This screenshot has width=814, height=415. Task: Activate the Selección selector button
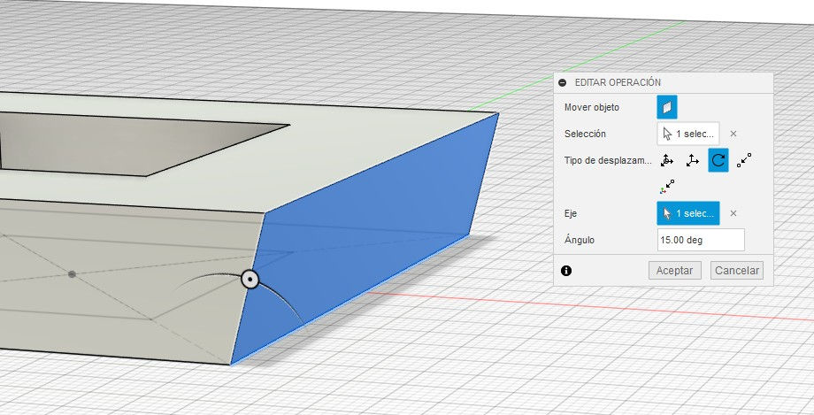[688, 134]
